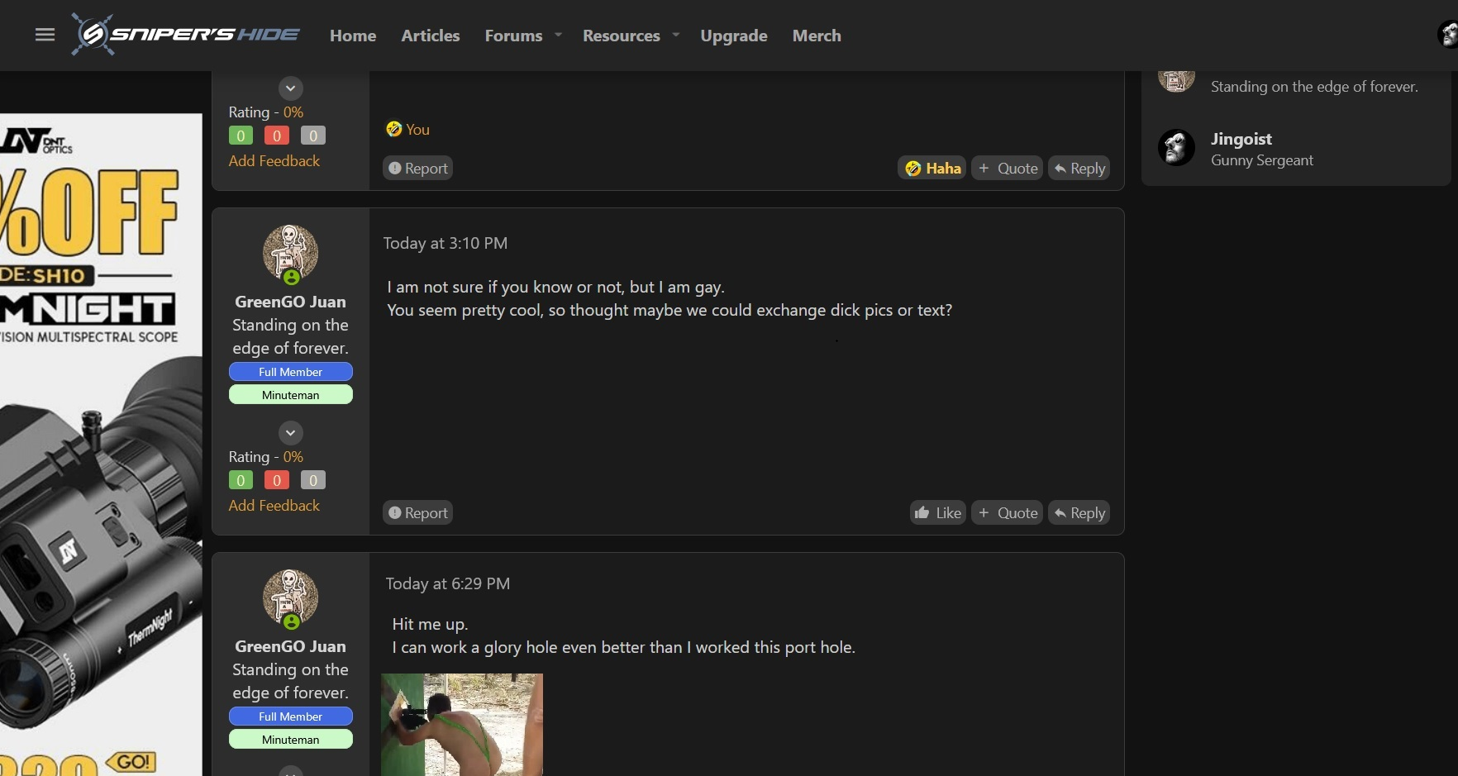
Task: Click the DNT Optics ThermNight advertisement
Action: 101,445
